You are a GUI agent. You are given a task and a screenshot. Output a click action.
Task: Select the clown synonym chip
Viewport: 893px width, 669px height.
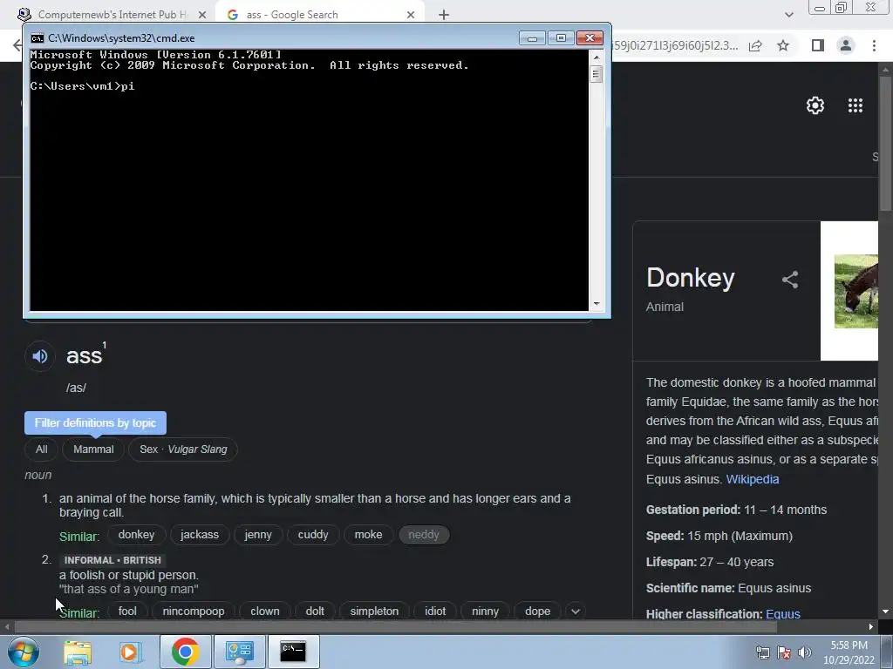265,611
